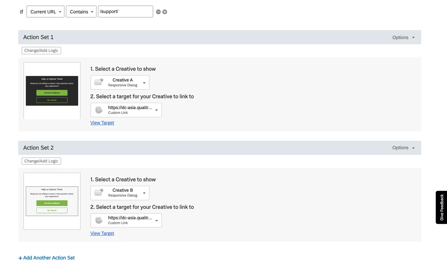Click the plus icon to add condition
The height and width of the screenshot is (265, 447).
[165, 12]
